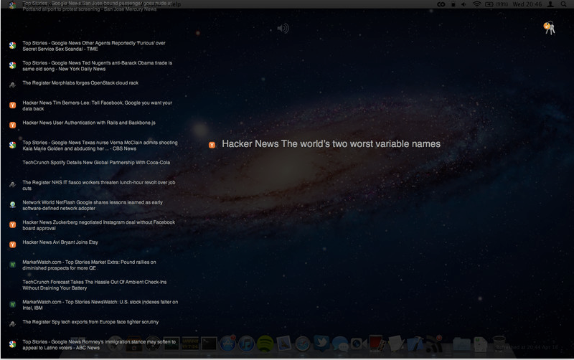Open The Register 'Spy tech exports' story
Viewport: 574px width, 360px height.
[90, 322]
